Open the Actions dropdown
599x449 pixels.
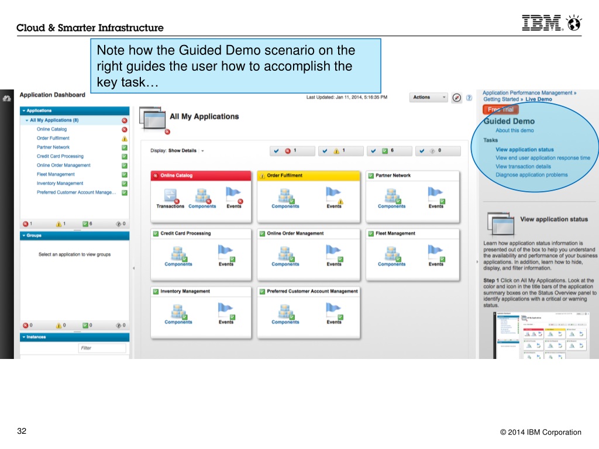coord(429,98)
